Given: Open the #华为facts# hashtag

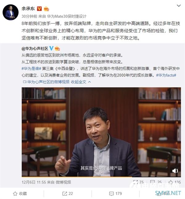Looking at the screenshot, I should (x=166, y=75).
